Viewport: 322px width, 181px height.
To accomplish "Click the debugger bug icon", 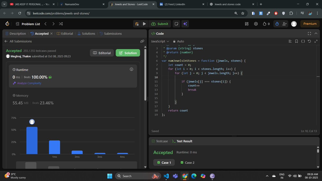I will click(137, 24).
